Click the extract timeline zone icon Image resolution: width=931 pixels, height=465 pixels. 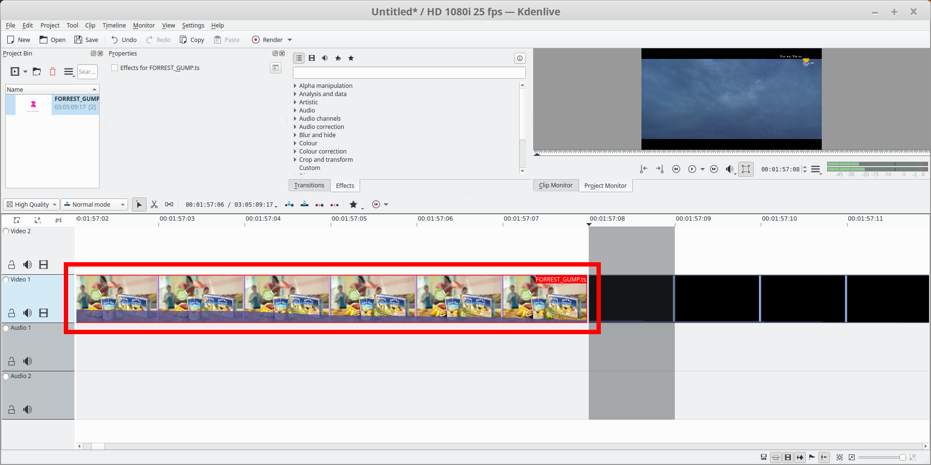pyautogui.click(x=320, y=205)
